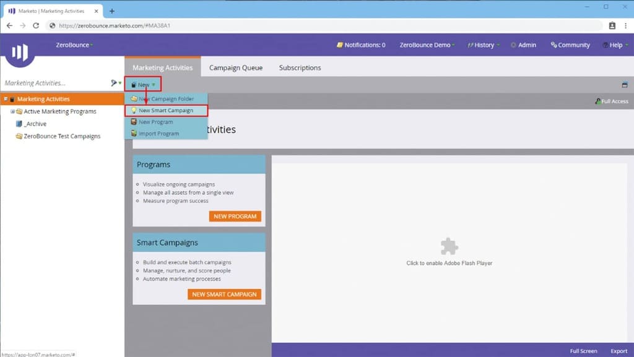This screenshot has width=634, height=357.
Task: Reload the page with refresh icon
Action: tap(36, 25)
